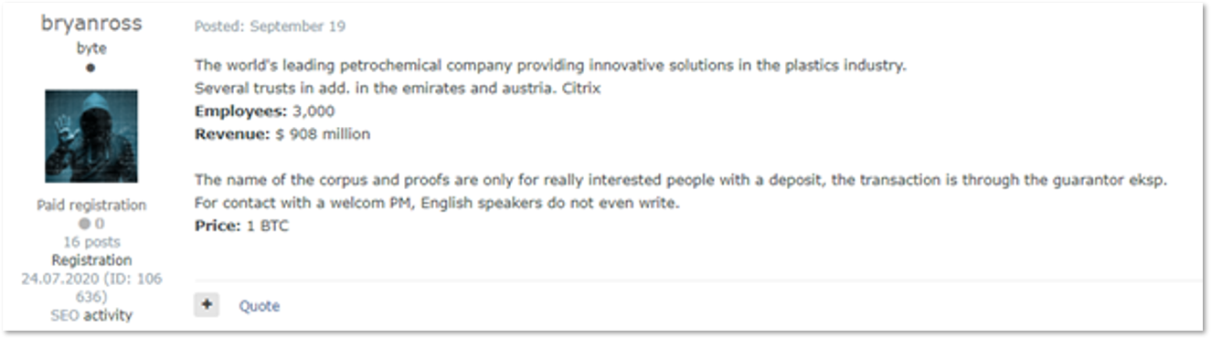Image resolution: width=1211 pixels, height=338 pixels.
Task: Click the hooded figure avatar image
Action: 91,136
